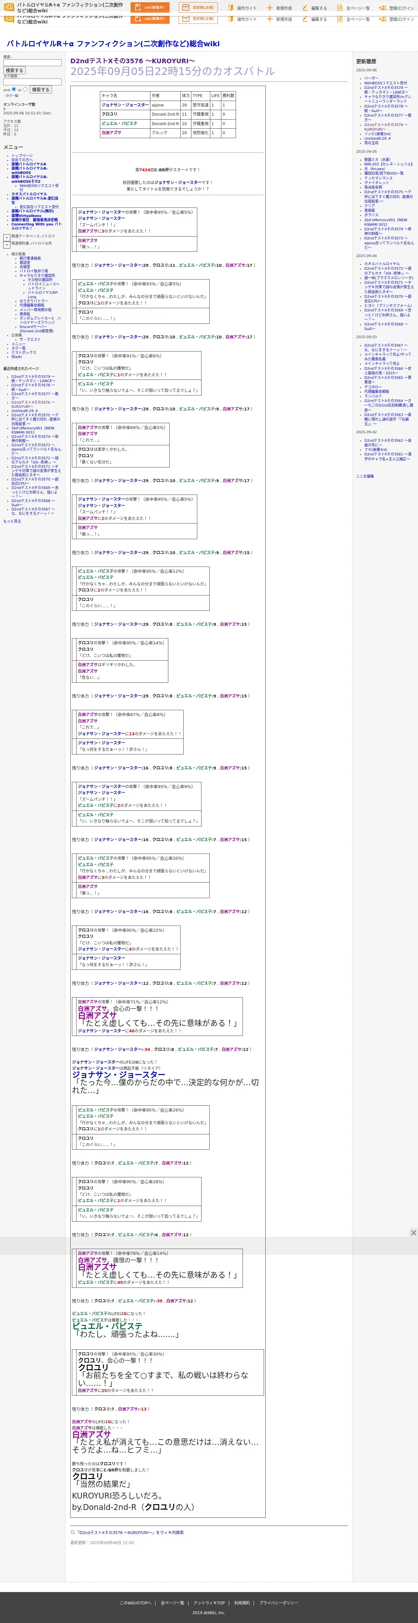
Task: Open なりきりバトラー link
Action: click(33, 301)
